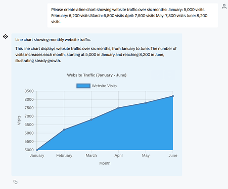228x189 pixels.
Task: Select the June data point on chart
Action: tap(173, 96)
